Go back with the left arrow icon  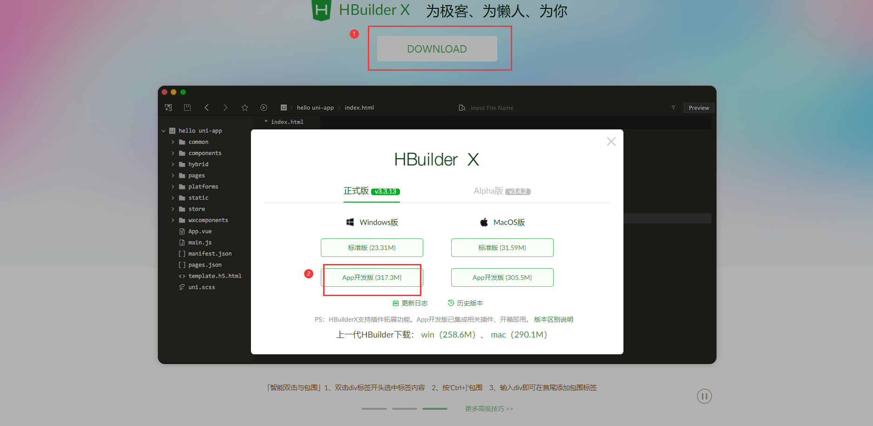(207, 108)
